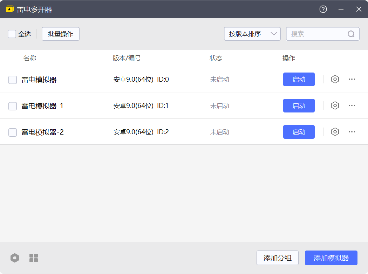Open settings for 雷电模拟器 ID:0

pos(335,79)
